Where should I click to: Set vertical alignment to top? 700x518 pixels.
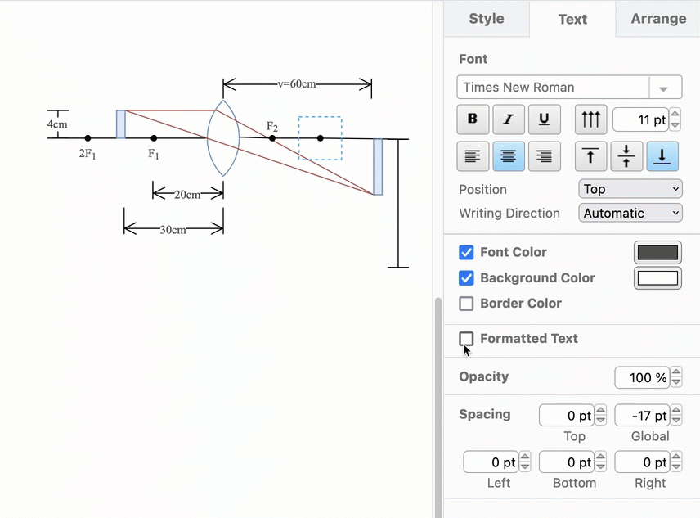[590, 156]
